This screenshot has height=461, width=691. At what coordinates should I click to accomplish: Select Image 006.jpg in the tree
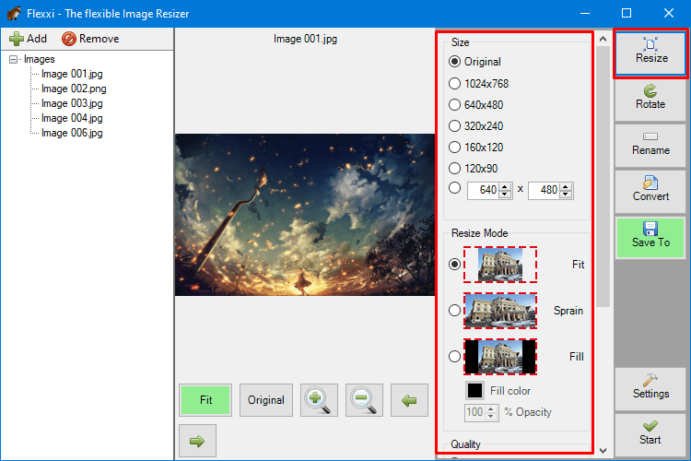click(x=72, y=133)
